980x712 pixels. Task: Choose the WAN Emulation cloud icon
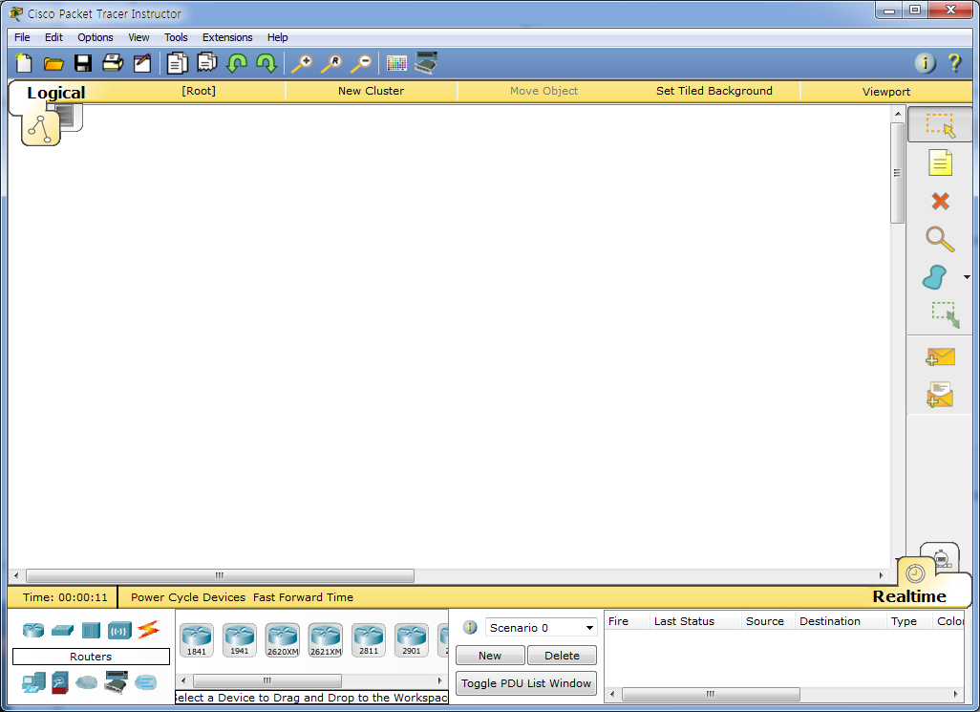[86, 682]
